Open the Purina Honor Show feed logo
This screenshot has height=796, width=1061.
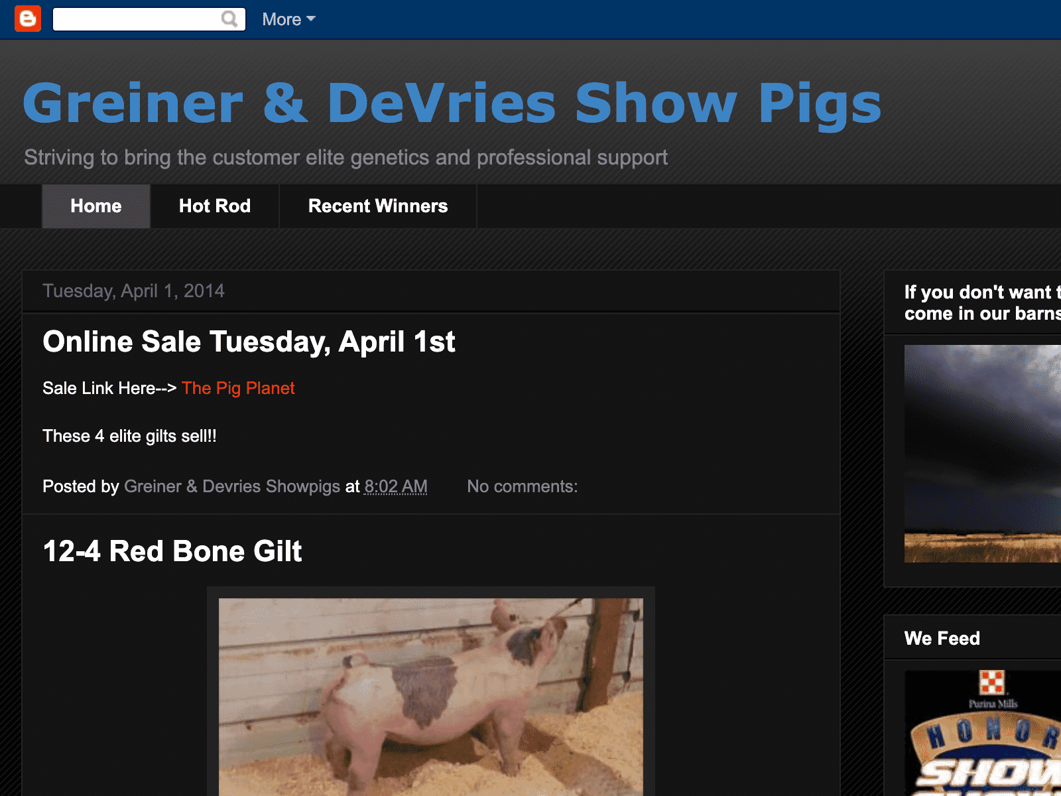coord(983,733)
